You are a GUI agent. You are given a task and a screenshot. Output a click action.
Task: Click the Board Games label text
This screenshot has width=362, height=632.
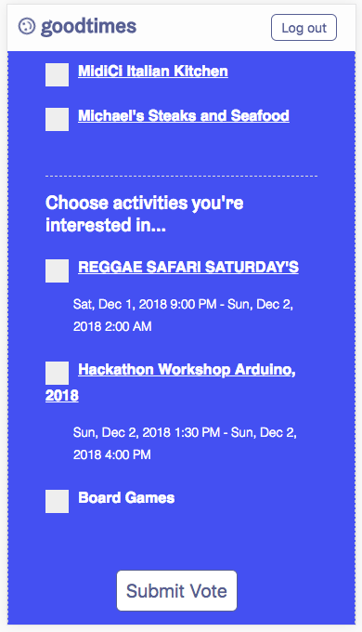(x=126, y=498)
